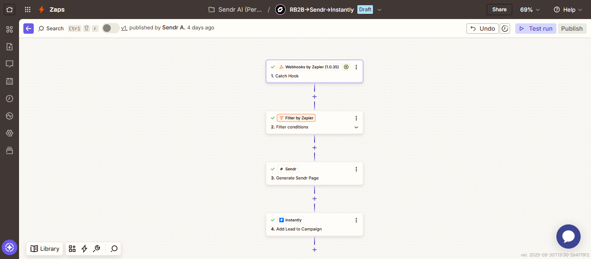Click the AI copilot icon at bottom-left
The width and height of the screenshot is (591, 259).
[10, 248]
